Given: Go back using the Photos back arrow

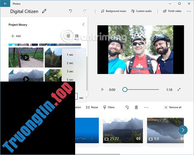Looking at the screenshot, I should (5, 4).
